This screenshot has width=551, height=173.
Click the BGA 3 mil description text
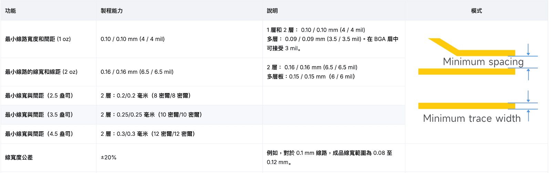pos(333,39)
